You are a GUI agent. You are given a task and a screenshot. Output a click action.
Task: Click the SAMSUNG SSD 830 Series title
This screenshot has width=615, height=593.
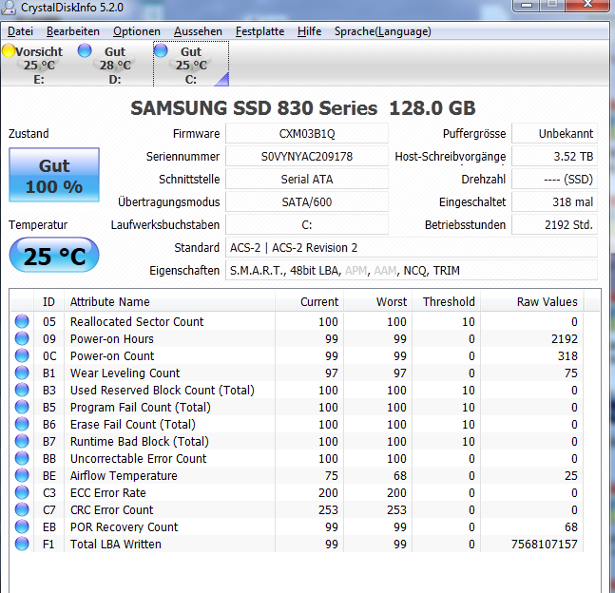click(x=303, y=107)
